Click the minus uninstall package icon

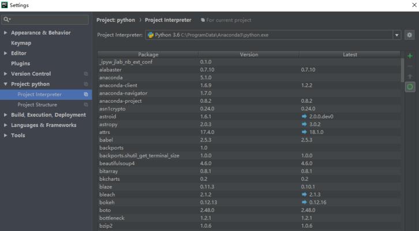[410, 66]
